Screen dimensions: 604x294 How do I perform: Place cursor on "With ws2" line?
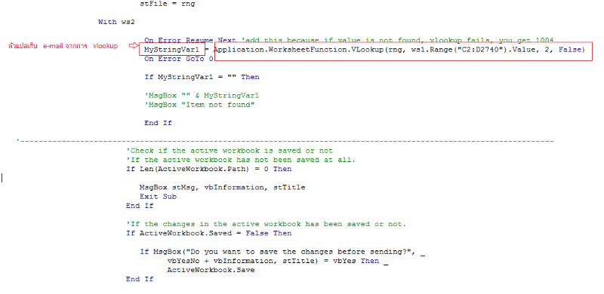pyautogui.click(x=116, y=22)
